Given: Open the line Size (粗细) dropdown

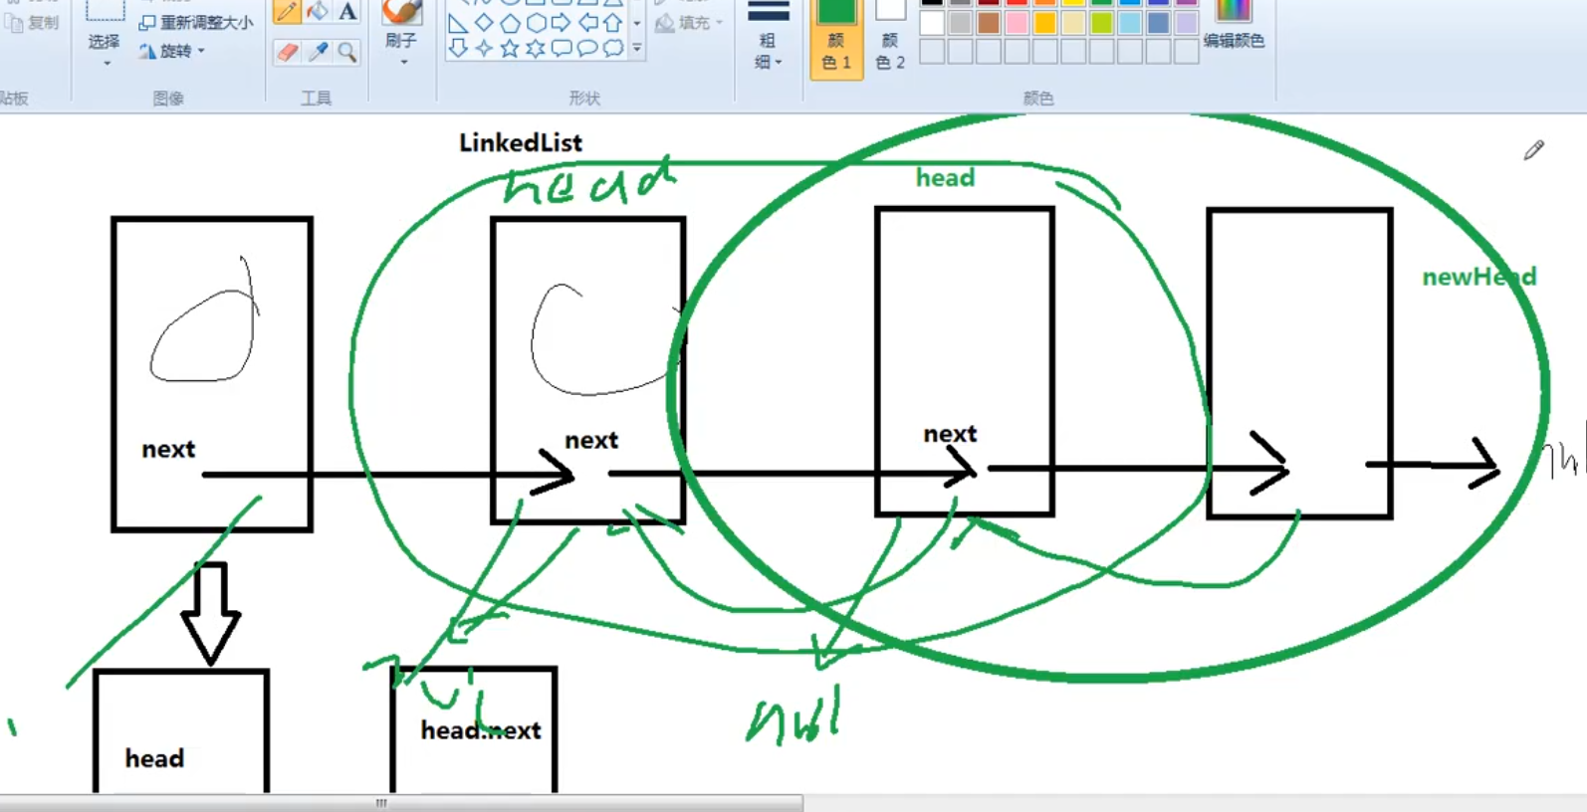Looking at the screenshot, I should pos(768,45).
